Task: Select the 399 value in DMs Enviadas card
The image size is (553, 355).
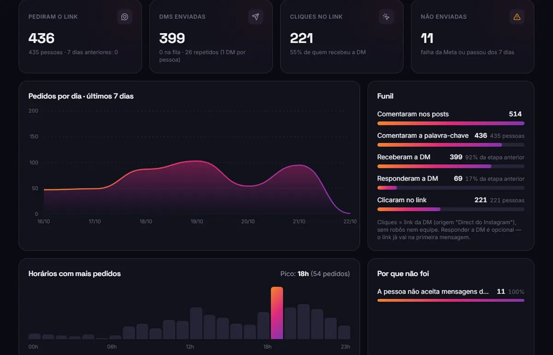Action: click(172, 38)
